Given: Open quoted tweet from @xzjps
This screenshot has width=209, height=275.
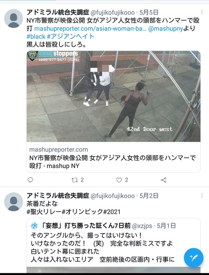Looking at the screenshot, I should click(114, 246).
